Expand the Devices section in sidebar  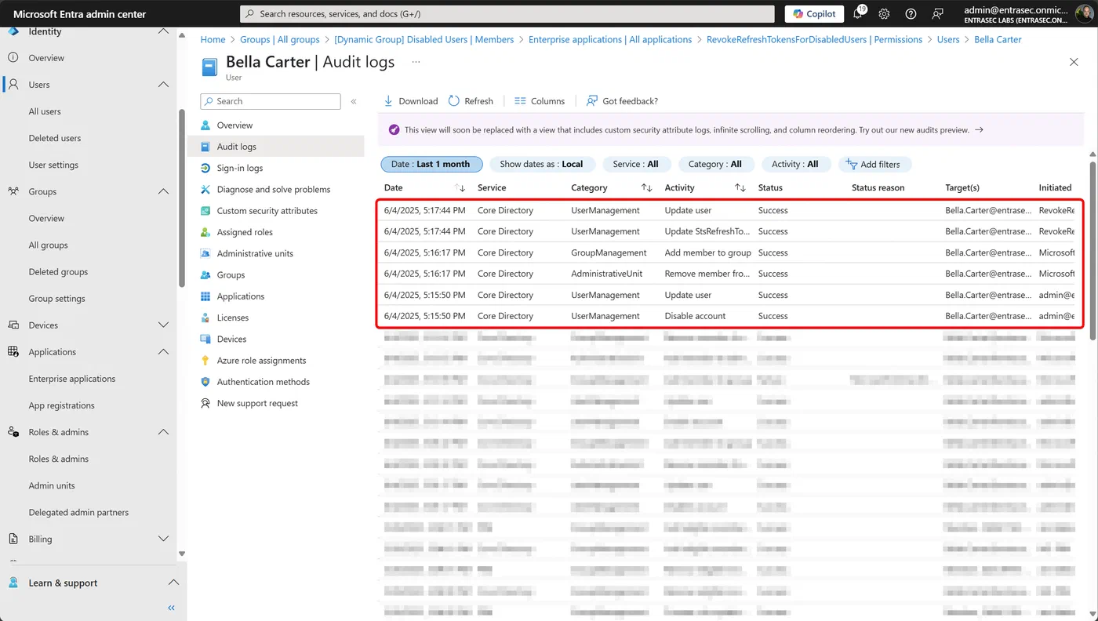tap(163, 325)
